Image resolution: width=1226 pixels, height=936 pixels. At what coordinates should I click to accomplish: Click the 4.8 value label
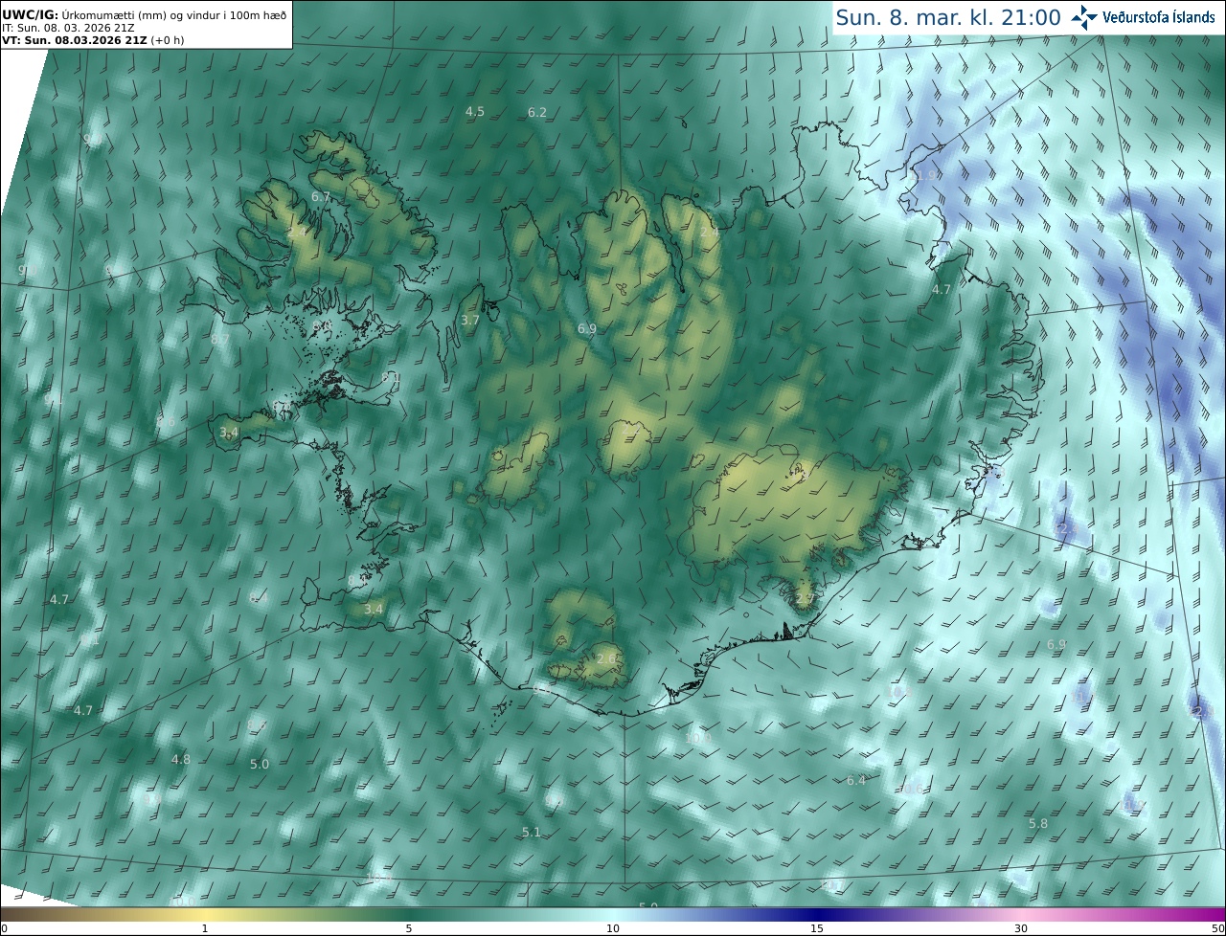coord(180,760)
